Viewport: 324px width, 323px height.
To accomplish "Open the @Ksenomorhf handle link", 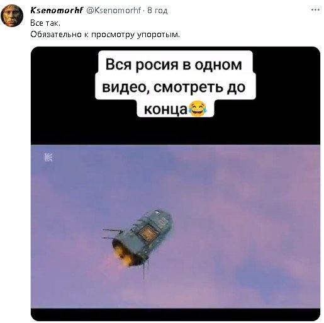I will tap(114, 10).
